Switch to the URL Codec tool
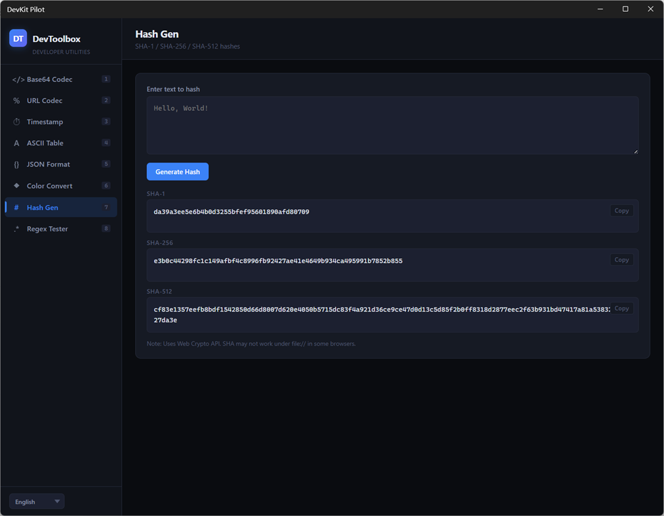The height and width of the screenshot is (516, 664). pos(61,100)
